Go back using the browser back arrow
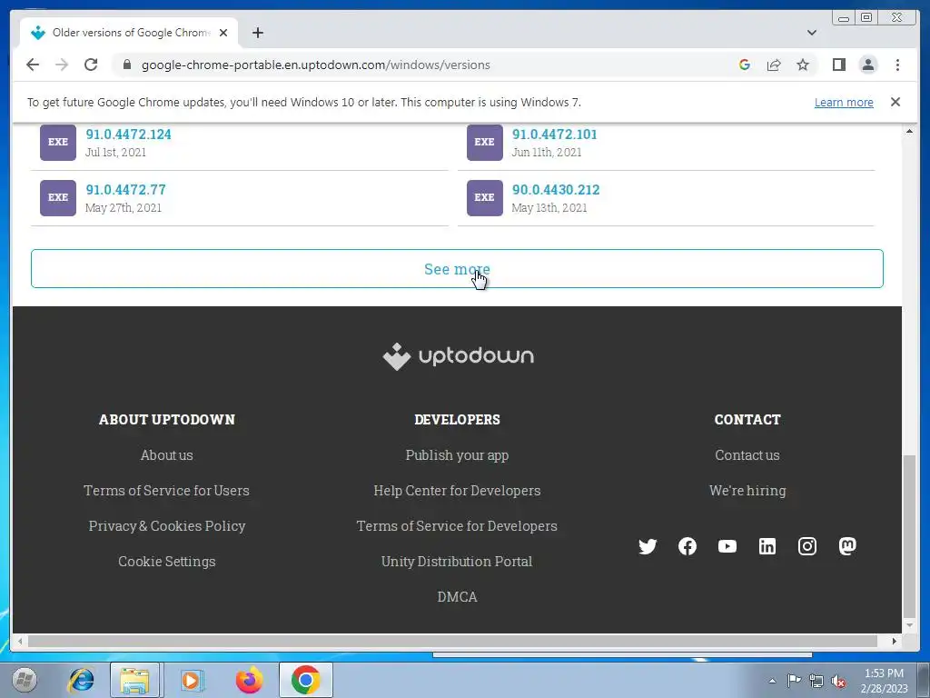The image size is (930, 698). (x=33, y=65)
